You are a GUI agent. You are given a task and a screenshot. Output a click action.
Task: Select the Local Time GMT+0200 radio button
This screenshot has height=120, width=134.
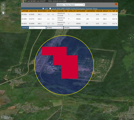(50, 9)
